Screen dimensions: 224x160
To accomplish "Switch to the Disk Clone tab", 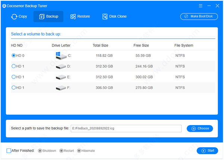I will click(115, 16).
